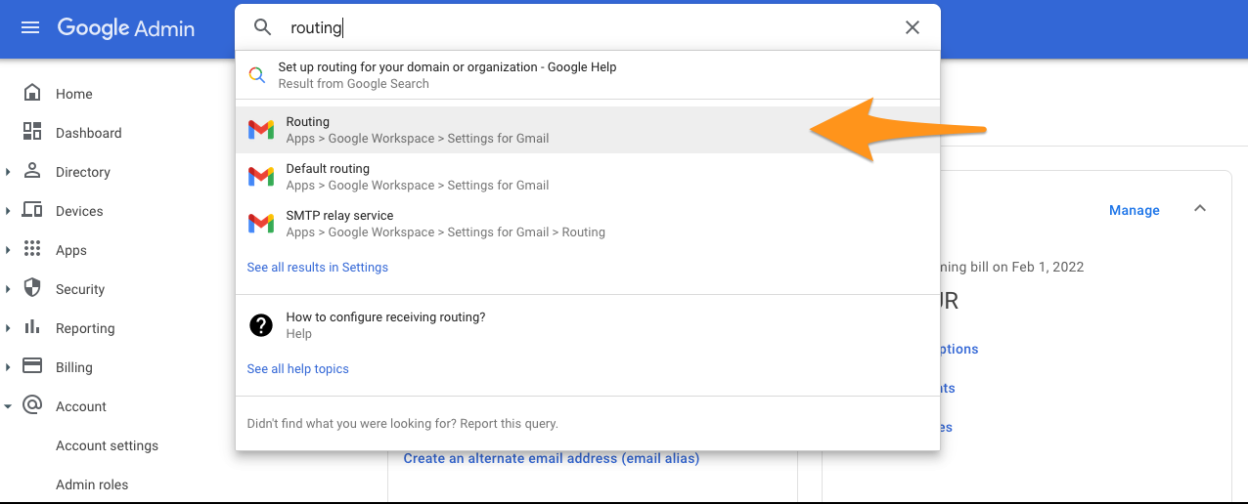Open the hamburger main menu

[x=30, y=27]
